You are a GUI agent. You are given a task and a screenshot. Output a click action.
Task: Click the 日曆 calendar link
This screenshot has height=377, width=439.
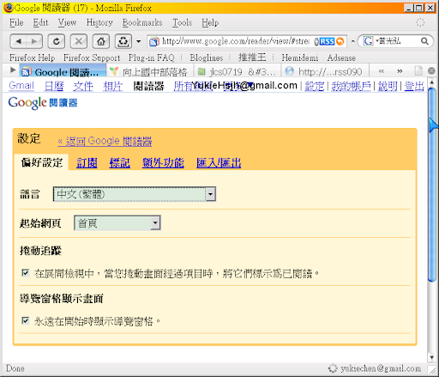point(54,86)
